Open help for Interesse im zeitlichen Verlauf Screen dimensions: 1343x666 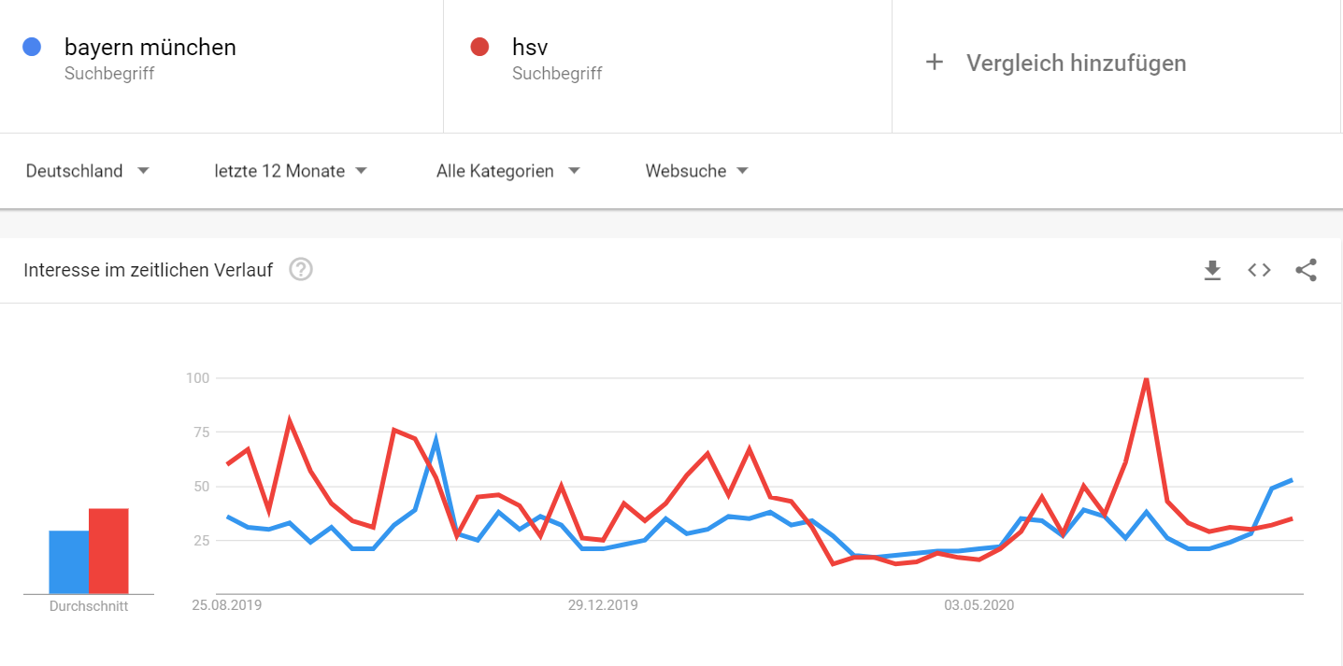(x=299, y=270)
